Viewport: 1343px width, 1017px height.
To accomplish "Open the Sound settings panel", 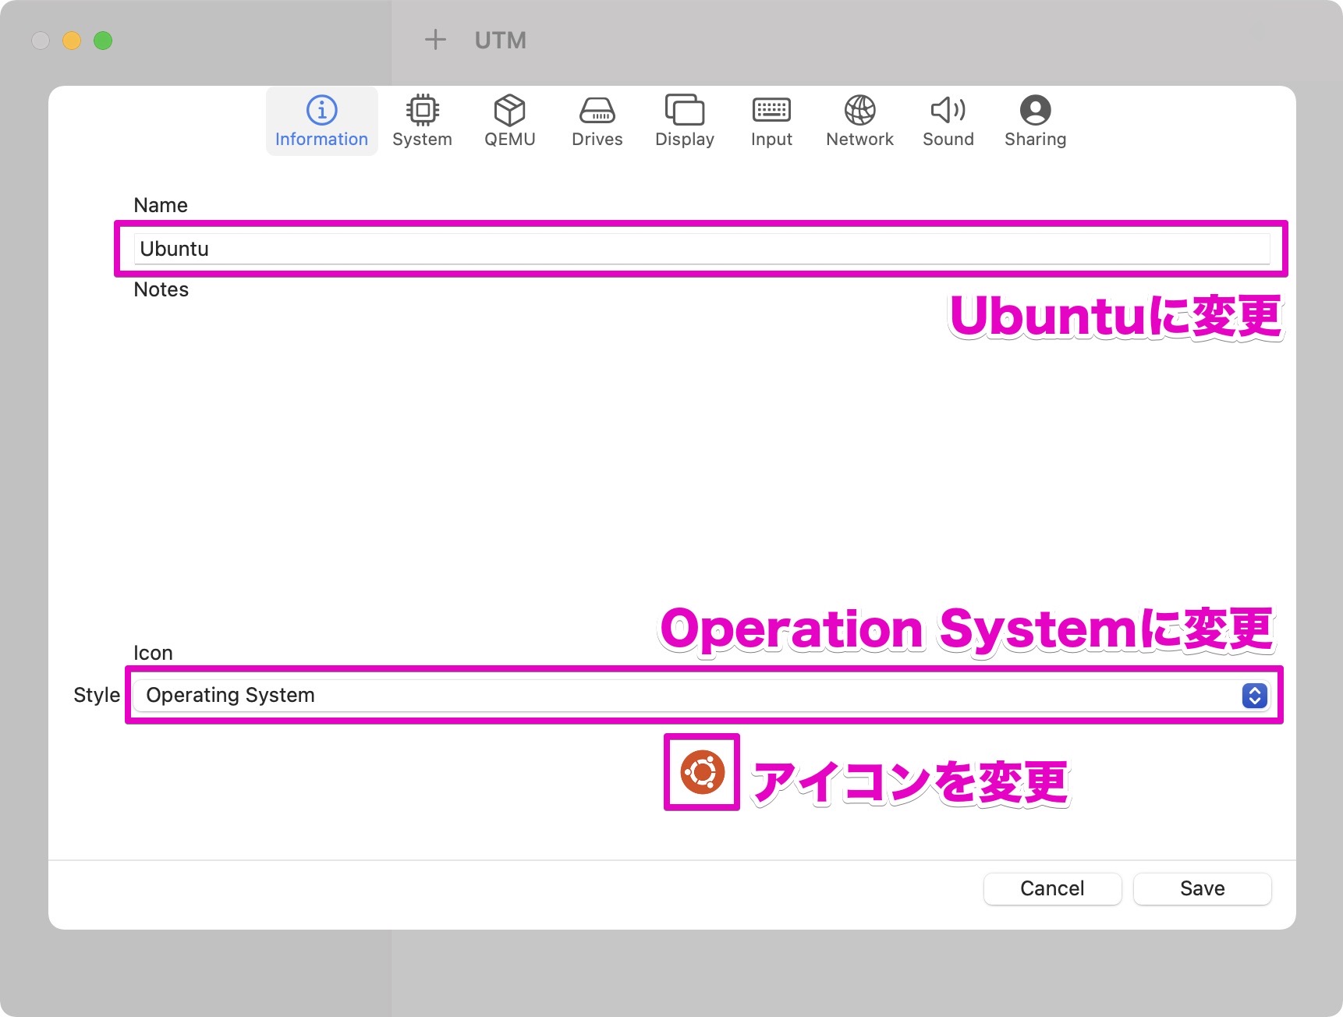I will tap(948, 121).
